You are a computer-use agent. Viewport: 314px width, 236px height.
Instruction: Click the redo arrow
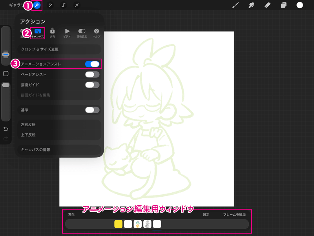(6, 138)
